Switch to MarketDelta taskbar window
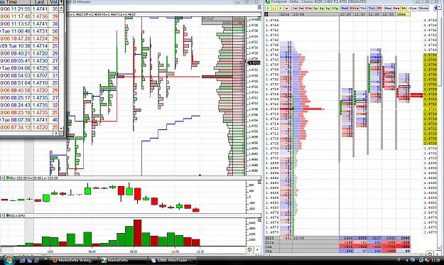This screenshot has height=265, width=444. coord(122,261)
